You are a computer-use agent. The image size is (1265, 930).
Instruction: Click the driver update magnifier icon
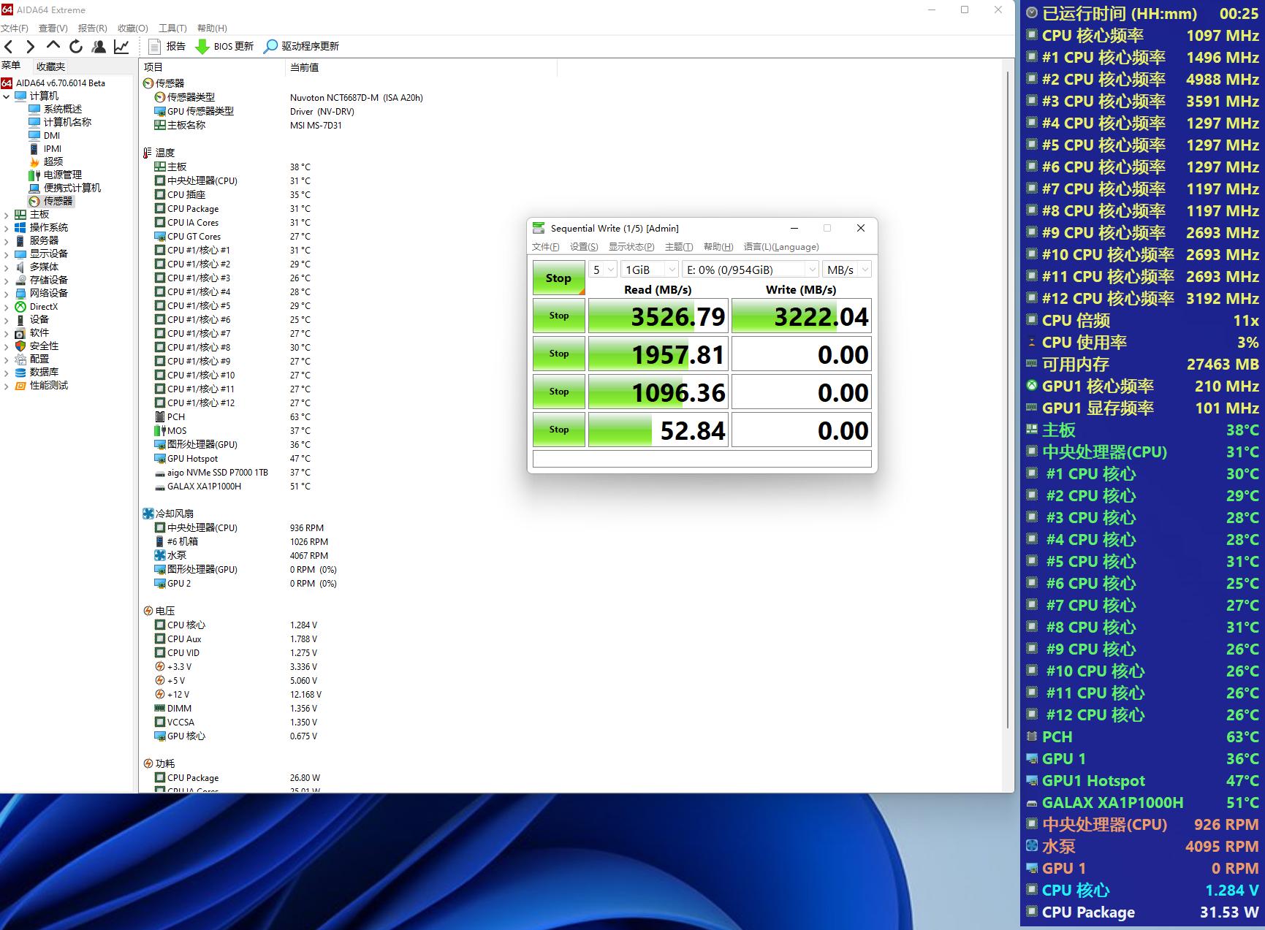click(270, 47)
